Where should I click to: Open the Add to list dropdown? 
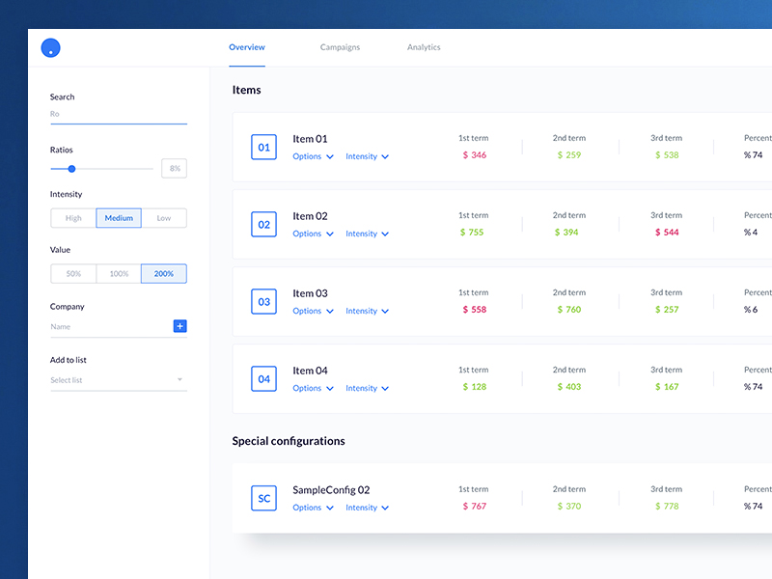pos(118,380)
